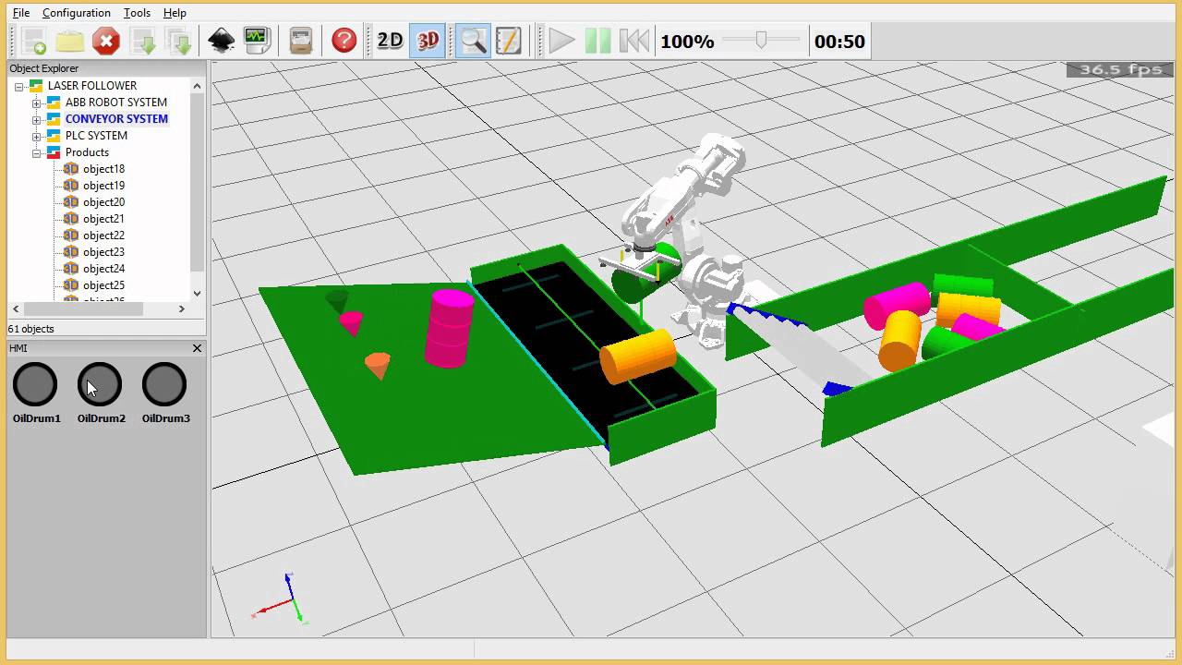Image resolution: width=1182 pixels, height=665 pixels.
Task: Click the ABB ROBOT SYSTEM folder icon
Action: [54, 103]
